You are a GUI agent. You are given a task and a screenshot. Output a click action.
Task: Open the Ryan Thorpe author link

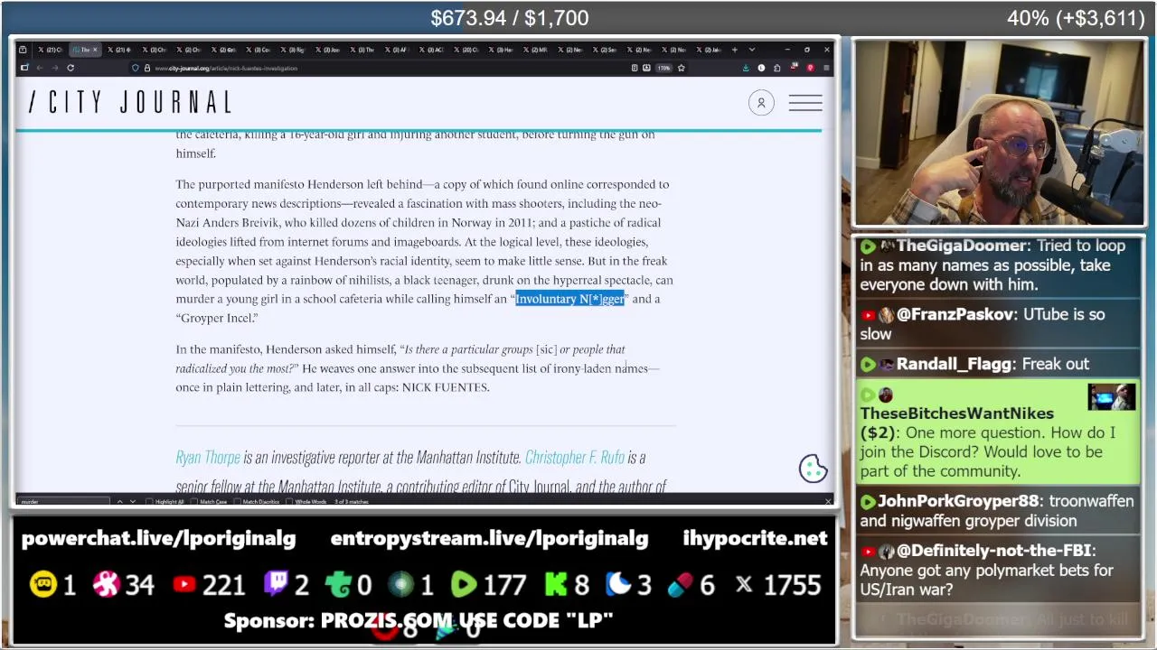(208, 457)
